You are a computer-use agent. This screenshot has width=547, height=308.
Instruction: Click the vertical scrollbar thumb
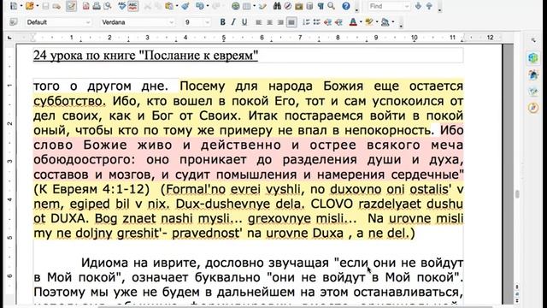coord(517,193)
